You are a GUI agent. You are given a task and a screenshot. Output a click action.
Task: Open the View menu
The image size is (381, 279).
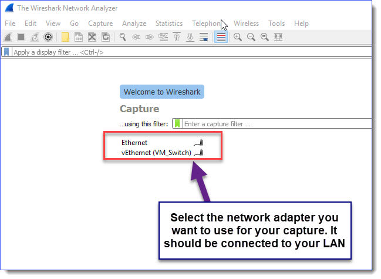53,23
